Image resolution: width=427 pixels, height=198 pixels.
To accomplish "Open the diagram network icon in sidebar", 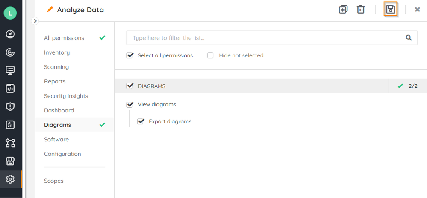I will [x=10, y=143].
